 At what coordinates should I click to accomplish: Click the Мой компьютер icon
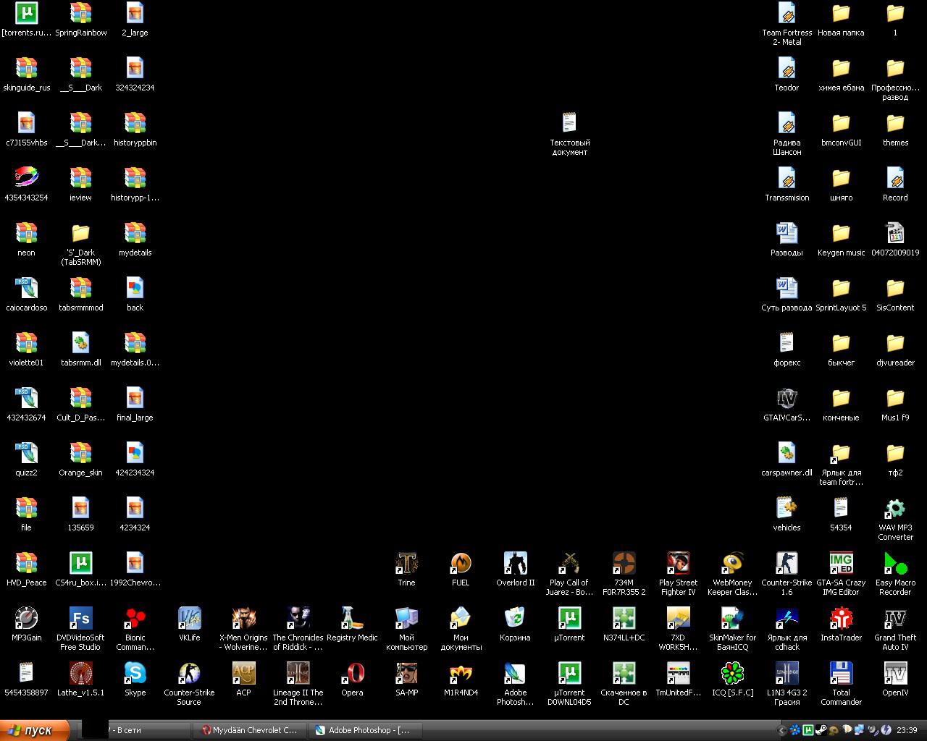pyautogui.click(x=406, y=618)
